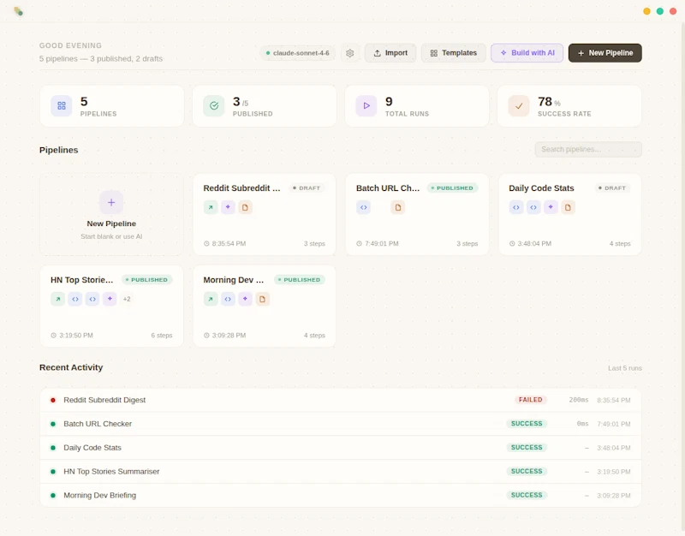
Task: Click first blue code step in Daily Code Stats
Action: pyautogui.click(x=516, y=207)
